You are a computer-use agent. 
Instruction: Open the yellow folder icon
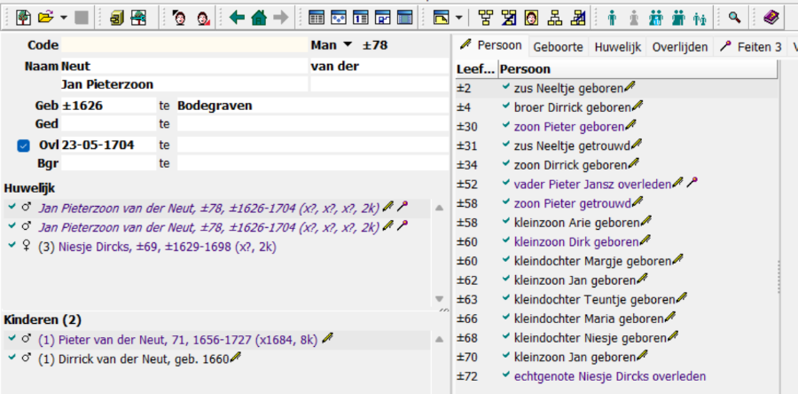pyautogui.click(x=46, y=17)
